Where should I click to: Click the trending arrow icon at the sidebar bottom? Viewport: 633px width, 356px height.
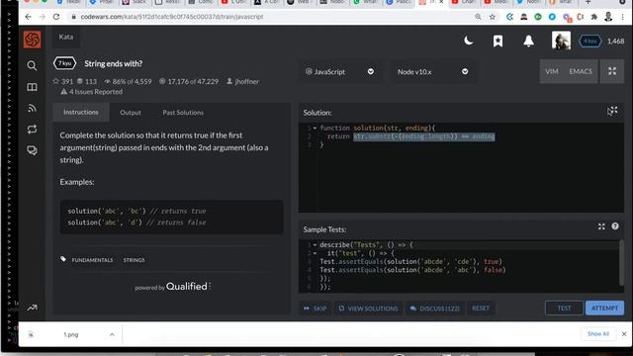[32, 308]
